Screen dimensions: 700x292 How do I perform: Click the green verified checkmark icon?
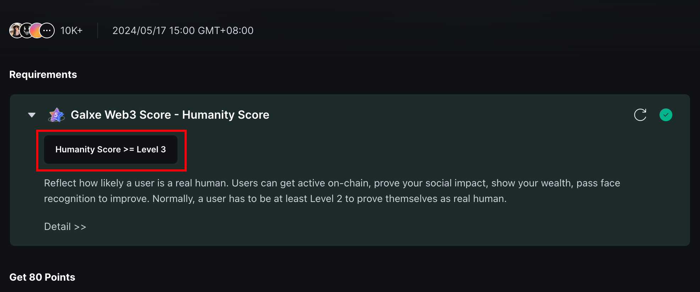[666, 115]
